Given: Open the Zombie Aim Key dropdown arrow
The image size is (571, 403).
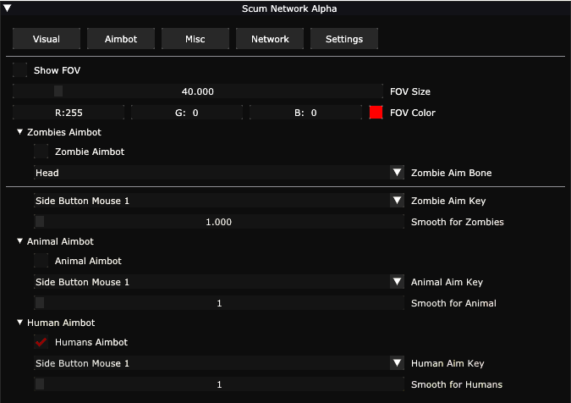Looking at the screenshot, I should coord(397,201).
